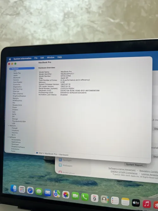Screen dimensions: 158x211
Task: Select Disabled Software in the sidebar
Action: click(18, 147)
